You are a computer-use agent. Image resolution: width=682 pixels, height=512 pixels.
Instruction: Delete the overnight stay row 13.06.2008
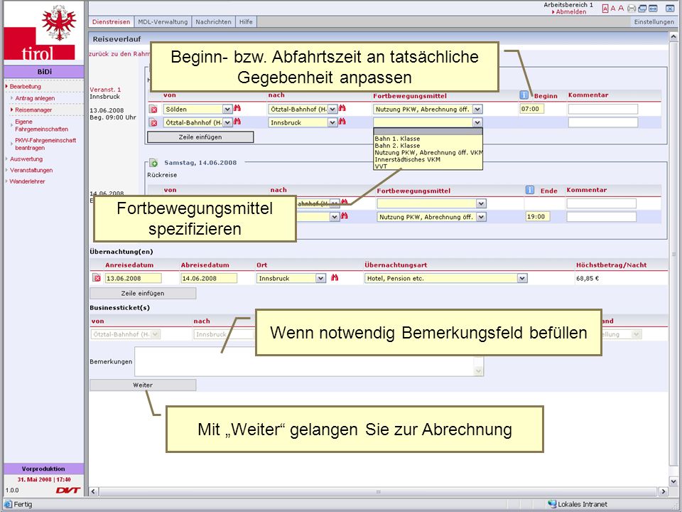[x=97, y=278]
